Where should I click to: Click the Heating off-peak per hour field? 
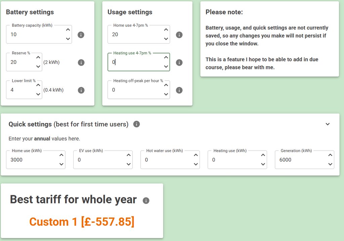click(x=134, y=90)
